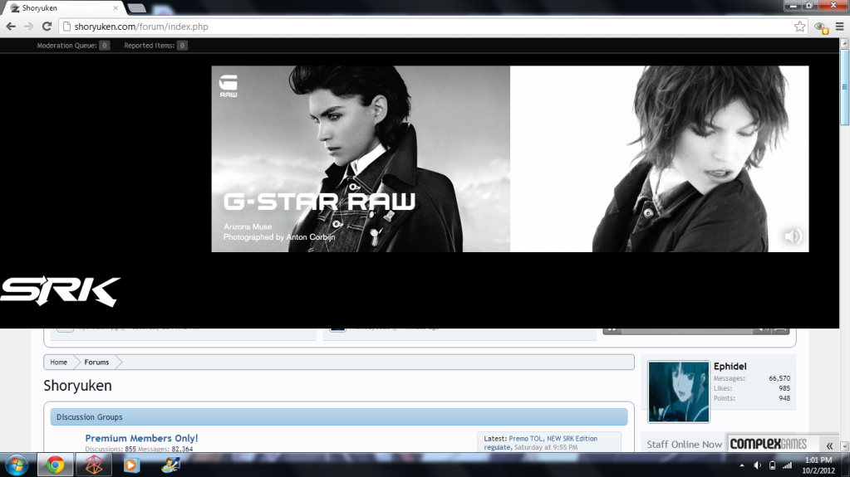The height and width of the screenshot is (477, 850).
Task: Collapse the Complex Games bar with double chevron
Action: click(829, 445)
